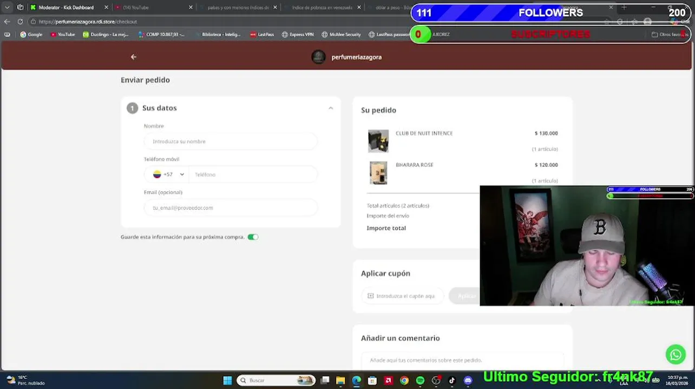Open the Express VPN bookmark
The width and height of the screenshot is (695, 389).
tap(298, 35)
